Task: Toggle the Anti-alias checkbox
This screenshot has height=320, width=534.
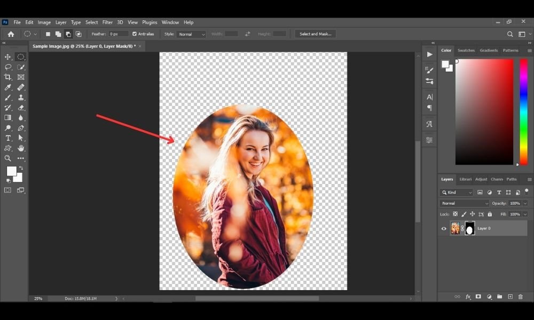Action: click(x=135, y=34)
